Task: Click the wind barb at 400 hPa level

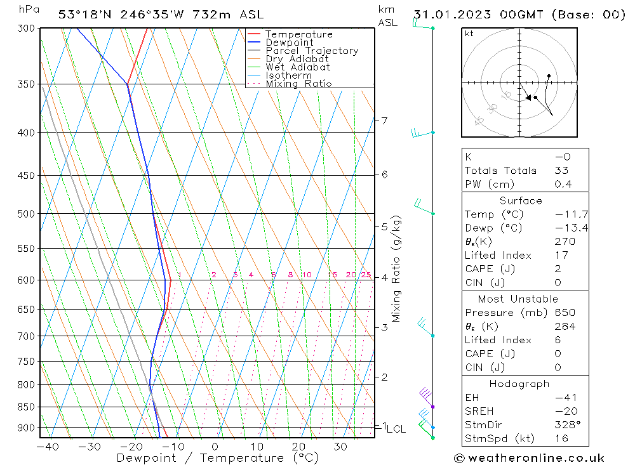Action: [422, 133]
